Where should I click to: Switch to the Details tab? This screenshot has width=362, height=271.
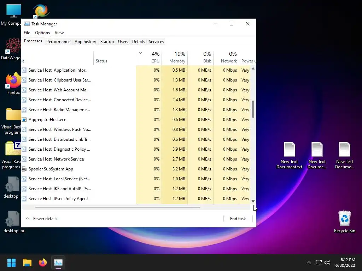[138, 42]
